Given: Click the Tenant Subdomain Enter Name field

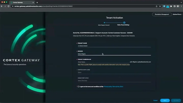Looking at the screenshot, I should pyautogui.click(x=103, y=62).
